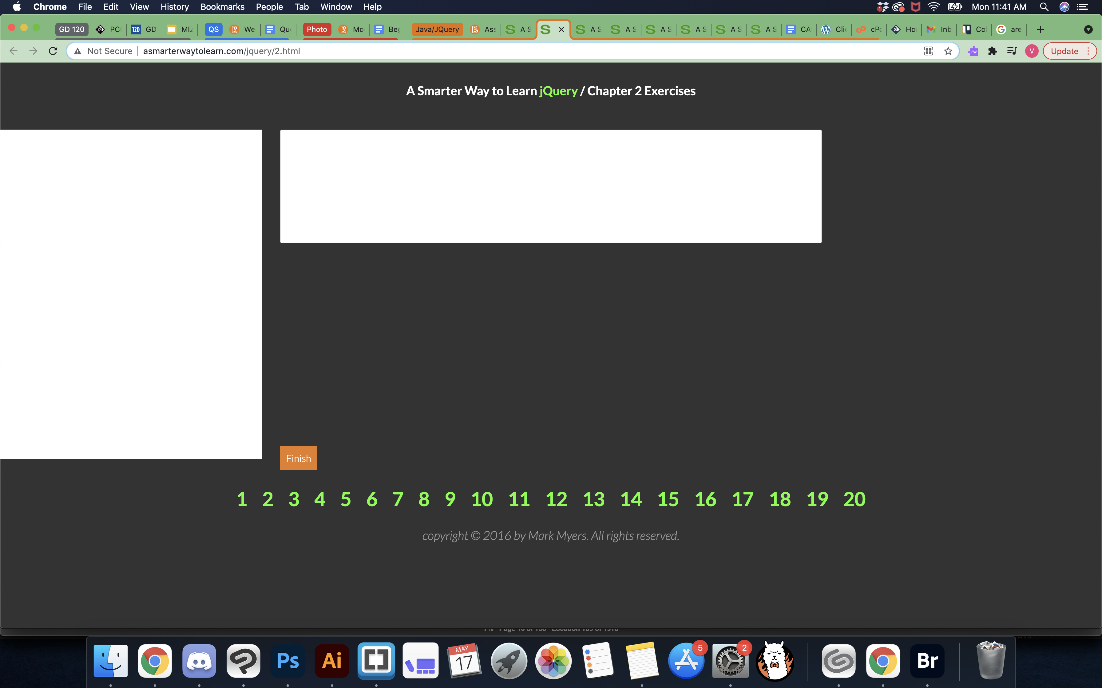This screenshot has width=1102, height=688.
Task: Click the URL address bar
Action: point(501,51)
